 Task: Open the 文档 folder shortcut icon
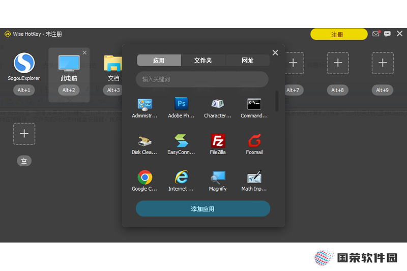coord(113,63)
